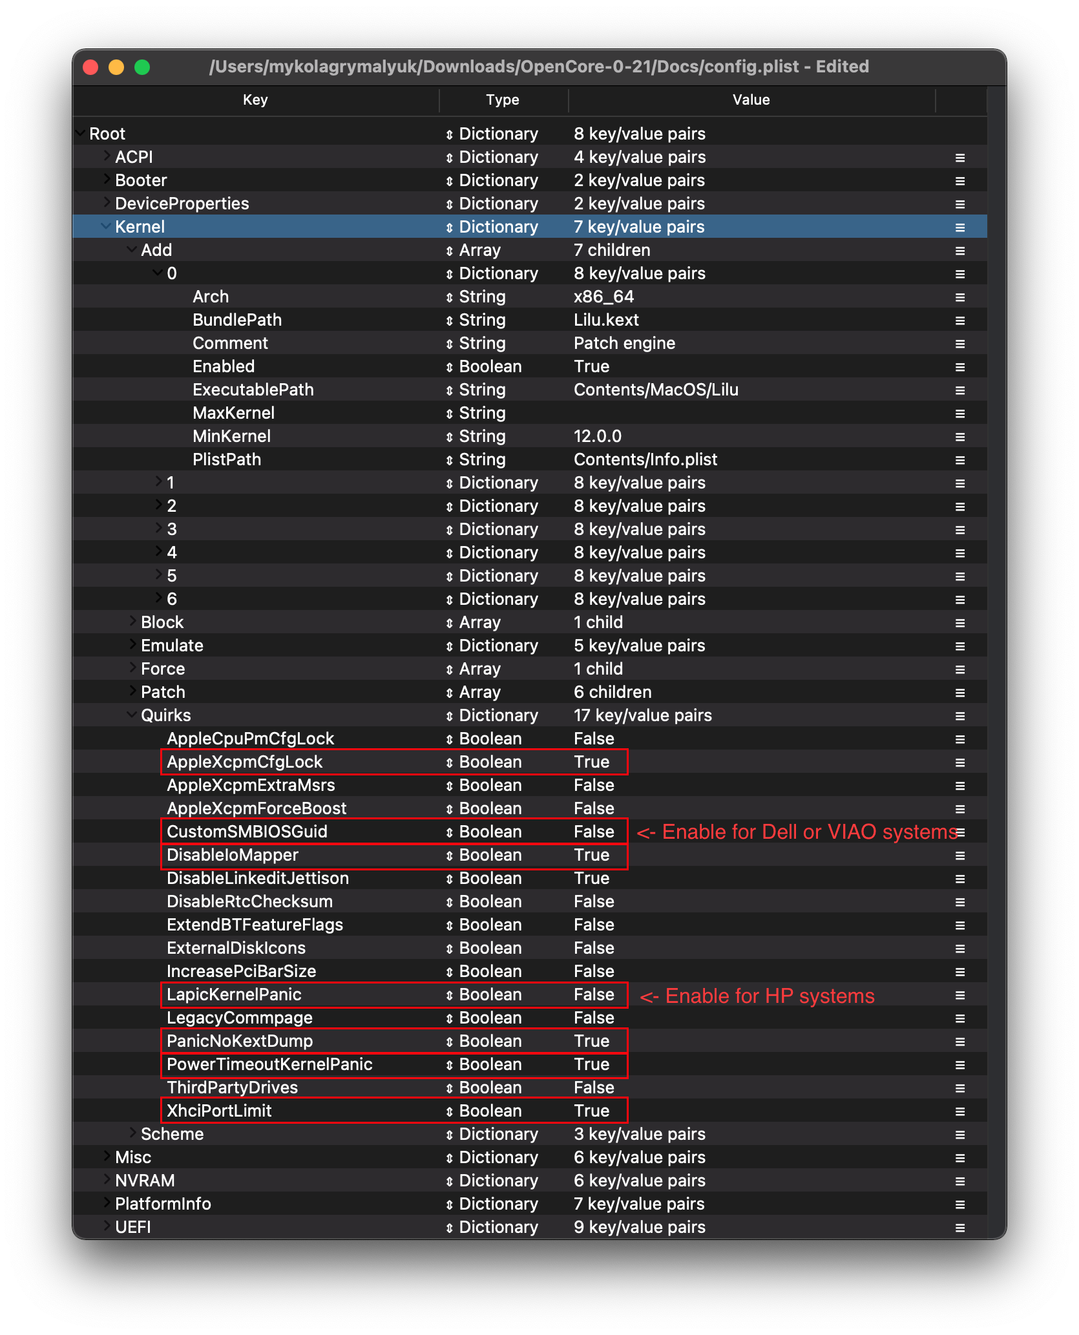
Task: Click the type arrows next to the Quirks dictionary
Action: point(451,715)
